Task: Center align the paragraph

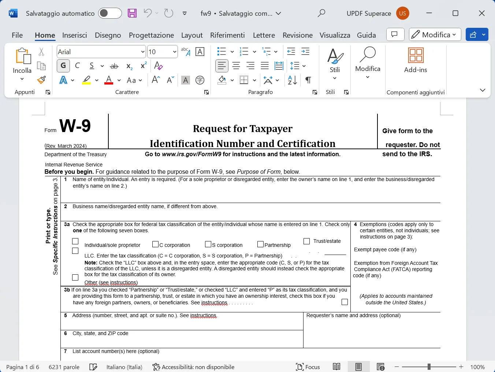Action: (236, 66)
